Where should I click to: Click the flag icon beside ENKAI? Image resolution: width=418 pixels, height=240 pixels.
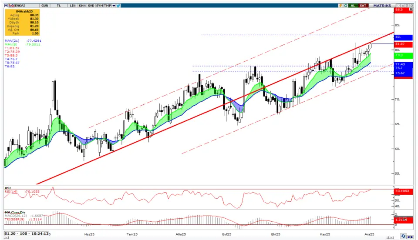pyautogui.click(x=12, y=6)
